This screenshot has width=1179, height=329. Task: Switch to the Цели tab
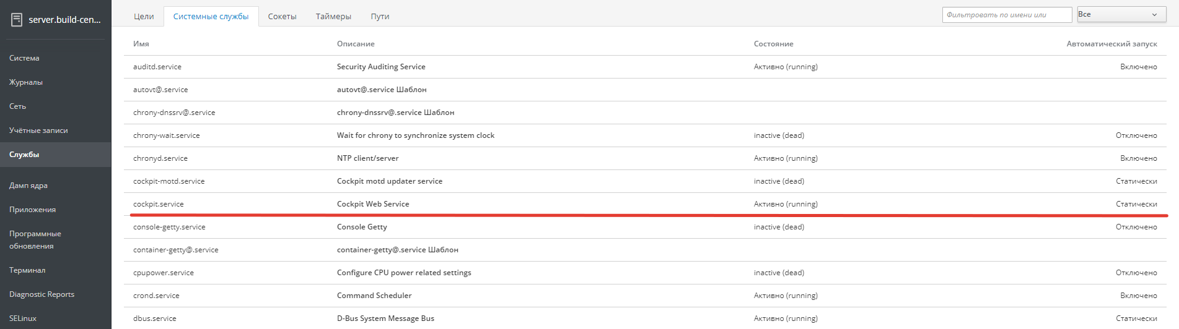pyautogui.click(x=144, y=17)
